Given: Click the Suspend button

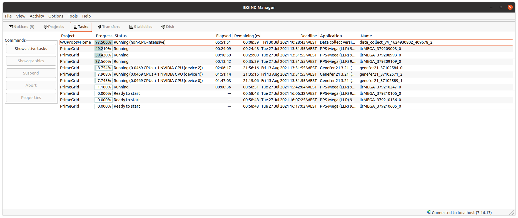Looking at the screenshot, I should click(31, 73).
